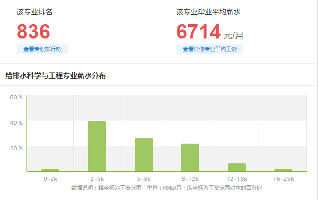The width and height of the screenshot is (318, 200).
Task: Click the 5-8k axis label
Action: (x=144, y=179)
